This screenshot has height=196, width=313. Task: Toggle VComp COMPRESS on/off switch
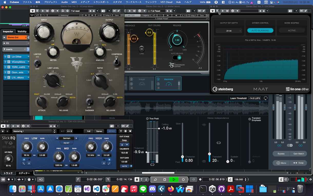(x=116, y=62)
